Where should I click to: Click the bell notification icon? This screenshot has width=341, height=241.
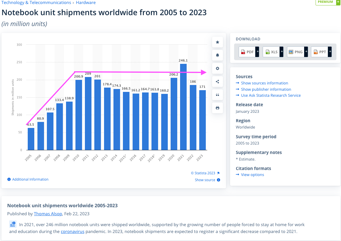(217, 55)
